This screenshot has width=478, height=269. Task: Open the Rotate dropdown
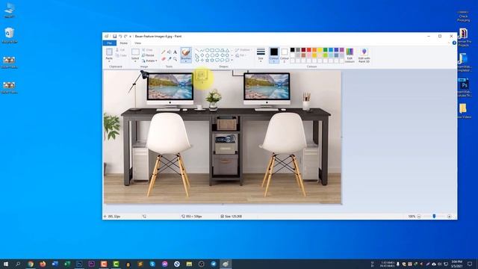coord(149,61)
